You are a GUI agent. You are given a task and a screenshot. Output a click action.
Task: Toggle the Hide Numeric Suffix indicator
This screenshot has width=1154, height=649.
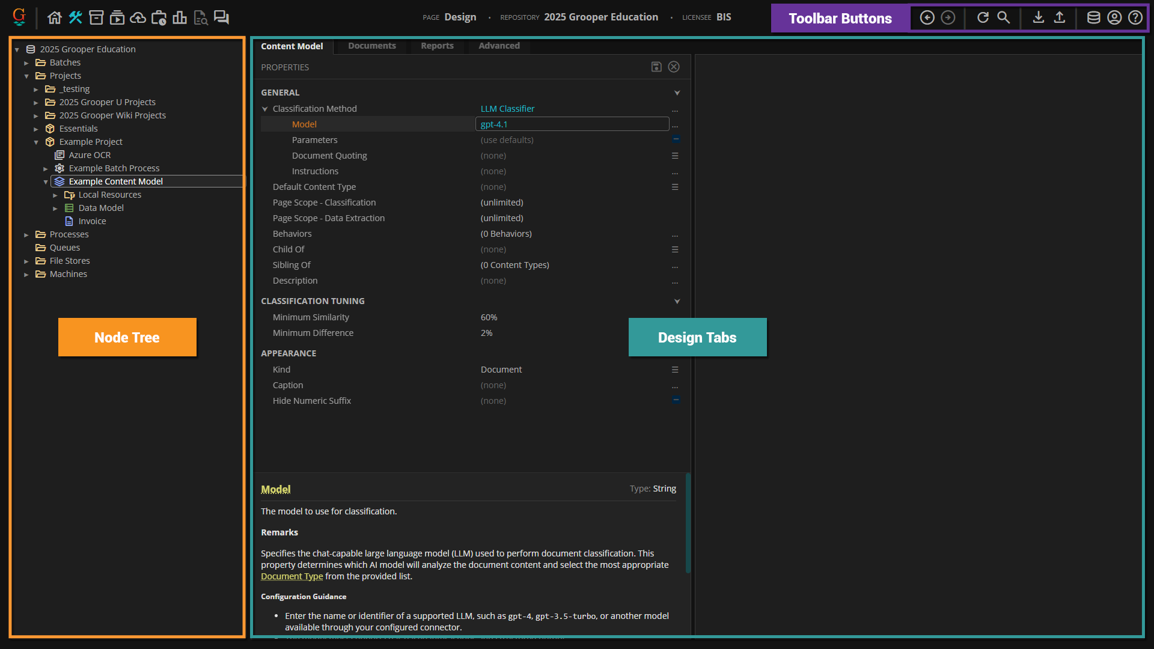(676, 400)
